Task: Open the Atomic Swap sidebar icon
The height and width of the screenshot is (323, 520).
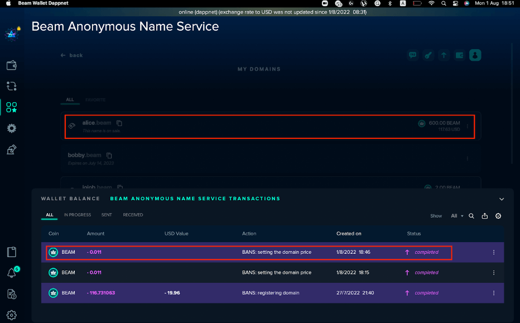Action: pos(11,86)
